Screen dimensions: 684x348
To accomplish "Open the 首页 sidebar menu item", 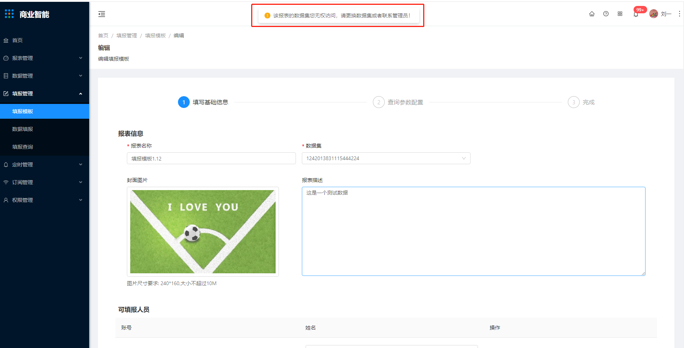I will (44, 40).
